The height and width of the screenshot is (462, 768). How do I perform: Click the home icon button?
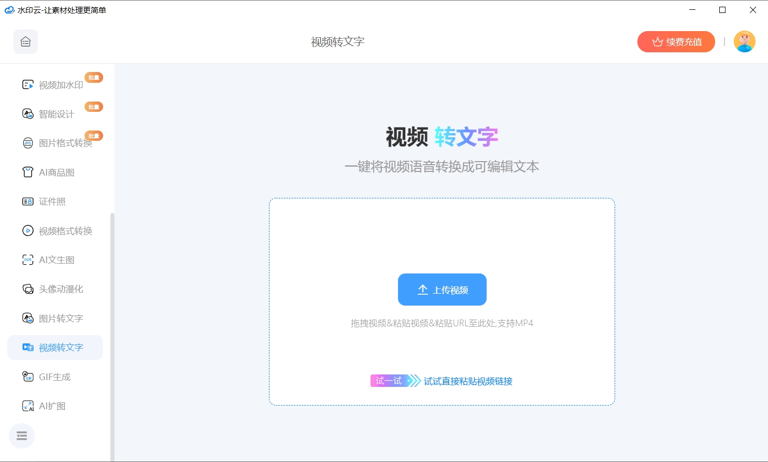(x=25, y=42)
